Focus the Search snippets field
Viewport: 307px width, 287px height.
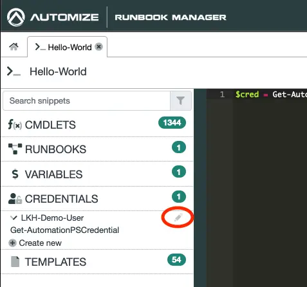click(87, 101)
